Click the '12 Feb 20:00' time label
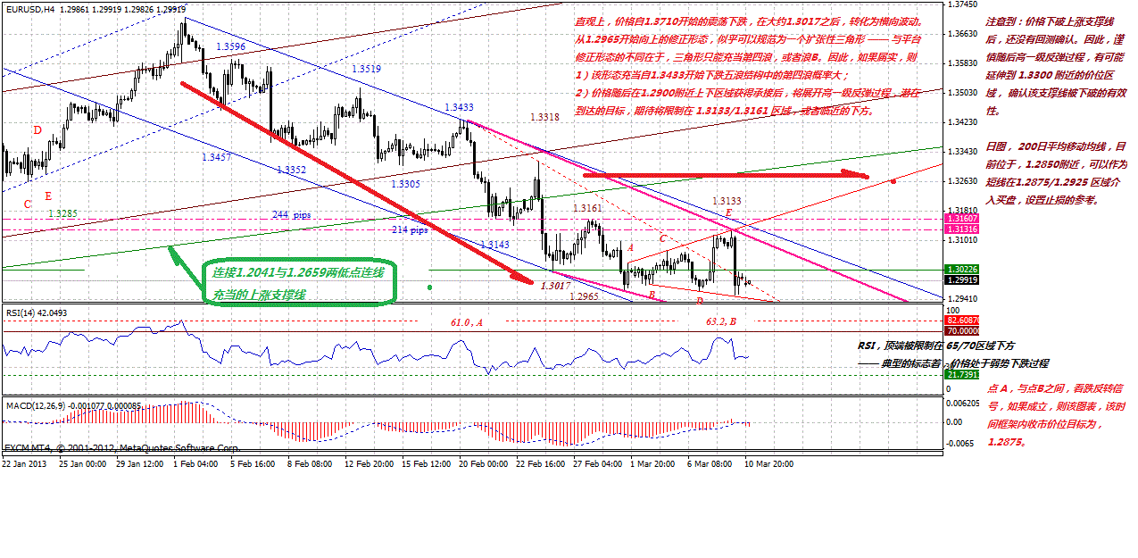Image resolution: width=1138 pixels, height=558 pixels. [370, 463]
